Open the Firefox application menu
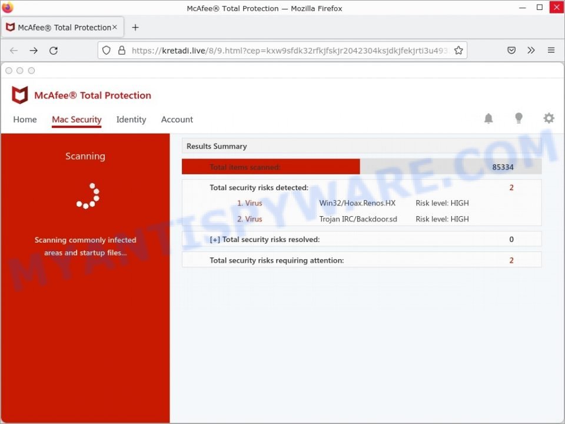Screen dimensions: 565x424 click(551, 50)
